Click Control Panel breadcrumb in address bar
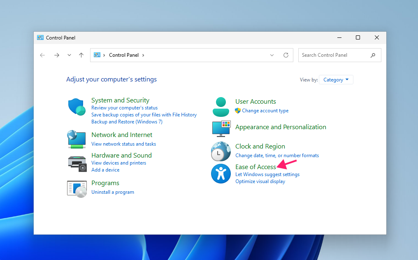This screenshot has width=418, height=260. pyautogui.click(x=124, y=55)
